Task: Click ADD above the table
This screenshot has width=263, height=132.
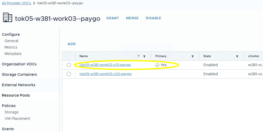Action: (72, 44)
